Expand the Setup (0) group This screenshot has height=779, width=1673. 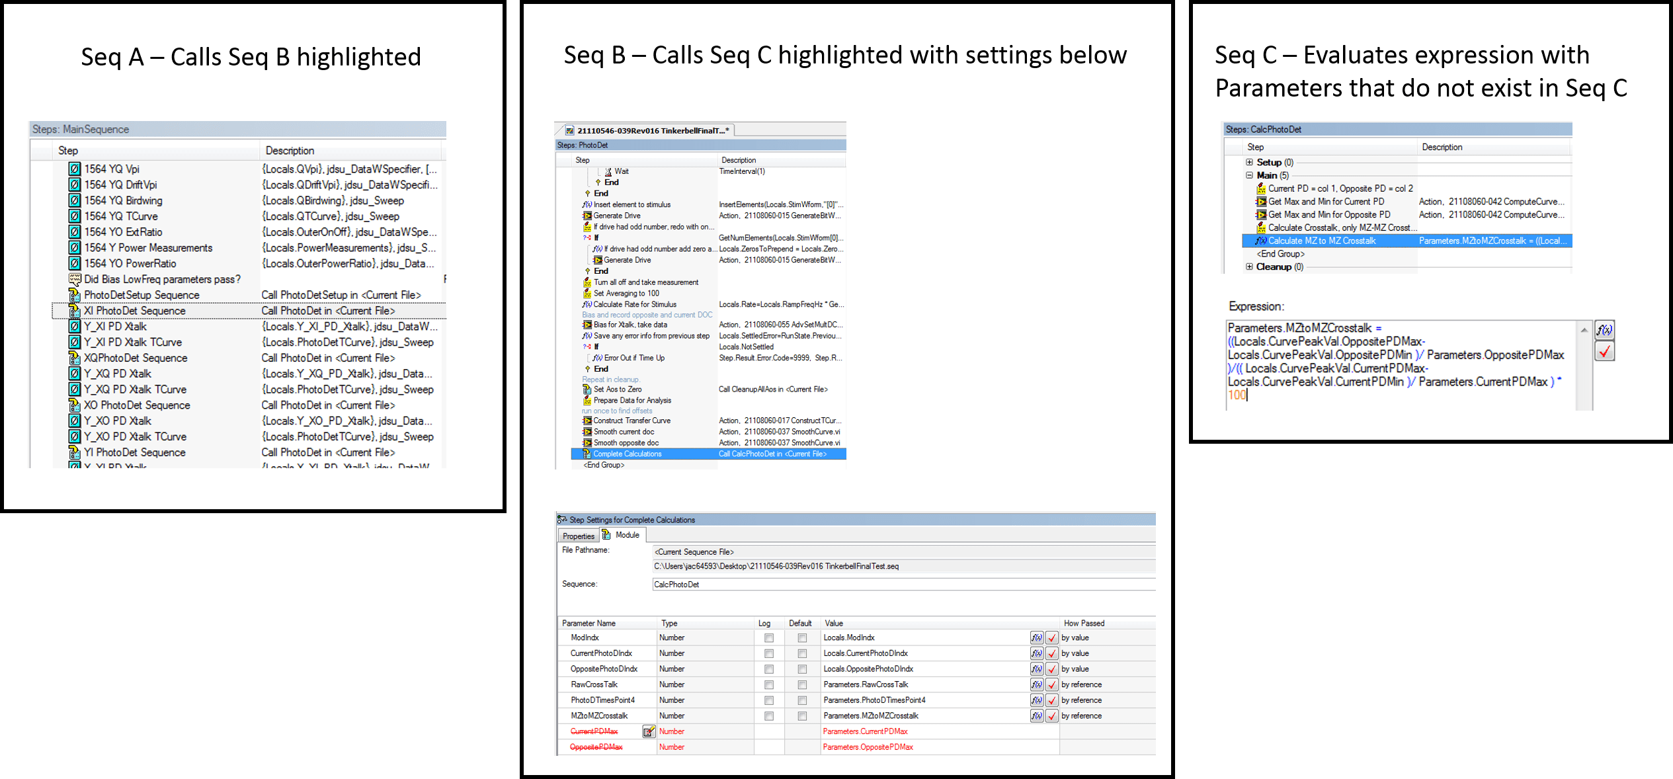pos(1249,162)
